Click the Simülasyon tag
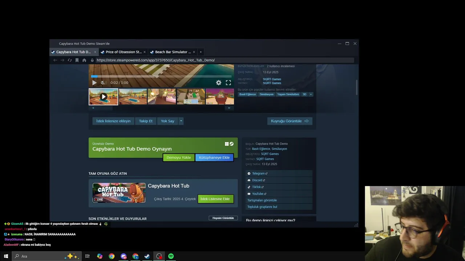The height and width of the screenshot is (261, 465). click(x=266, y=94)
